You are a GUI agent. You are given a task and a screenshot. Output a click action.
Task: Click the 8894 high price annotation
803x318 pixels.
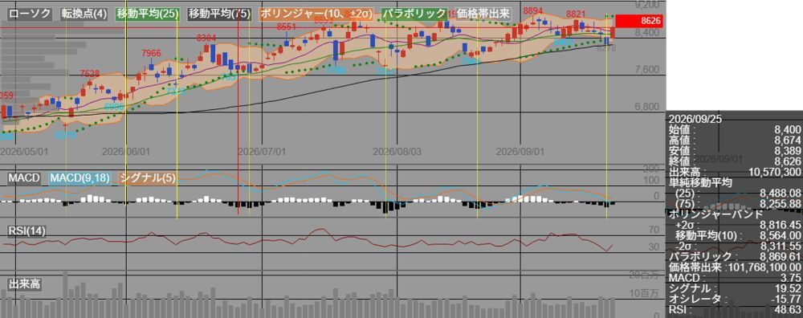pyautogui.click(x=533, y=10)
